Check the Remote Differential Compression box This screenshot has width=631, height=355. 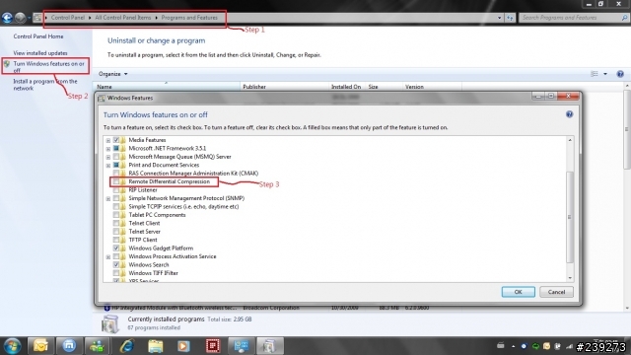tap(116, 181)
